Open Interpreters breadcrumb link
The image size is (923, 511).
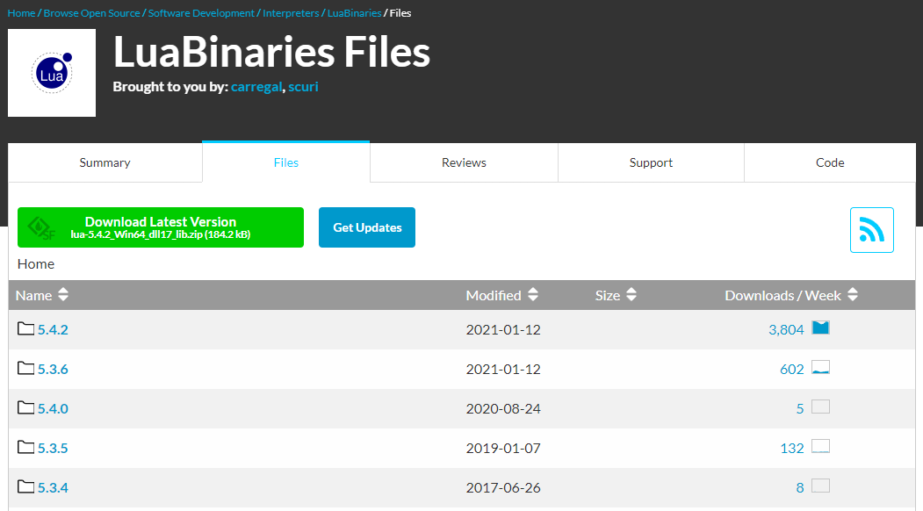(x=291, y=13)
